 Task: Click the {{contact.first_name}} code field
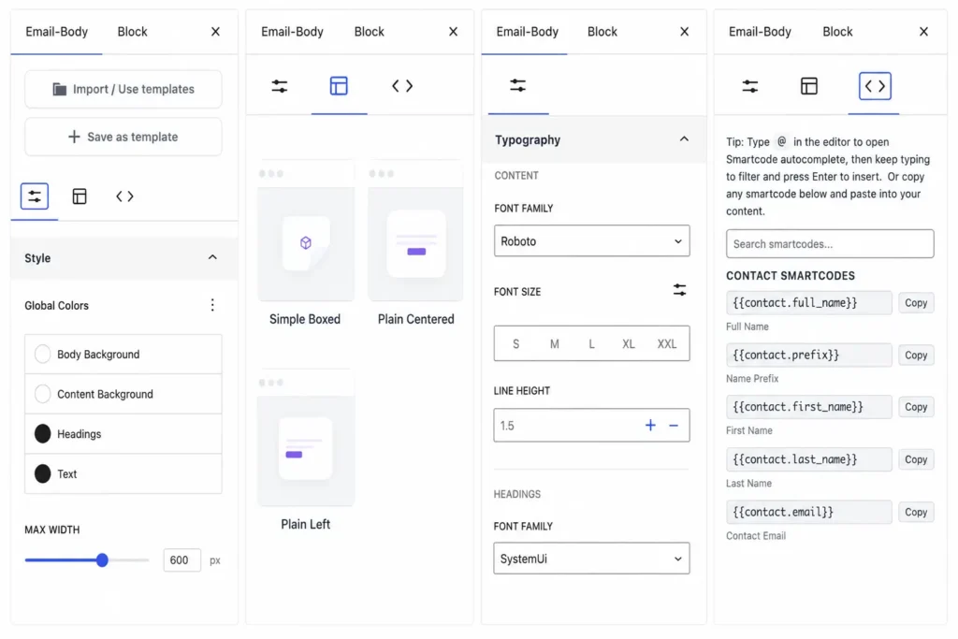tap(808, 407)
